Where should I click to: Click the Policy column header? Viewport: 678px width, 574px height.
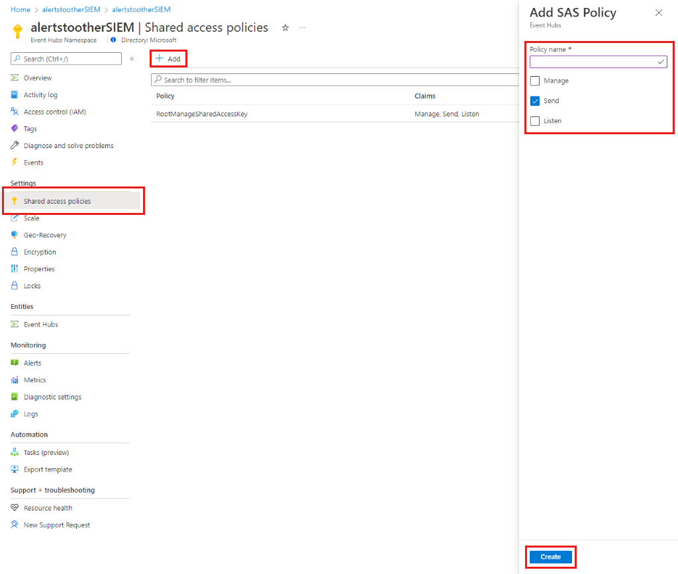coord(165,96)
